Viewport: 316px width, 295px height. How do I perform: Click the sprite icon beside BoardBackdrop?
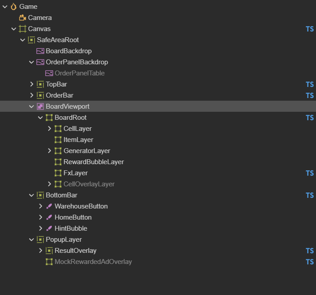tap(40, 51)
